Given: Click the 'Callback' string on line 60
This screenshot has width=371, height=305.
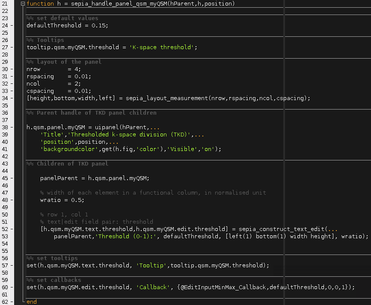Looking at the screenshot, I should pos(153,287).
